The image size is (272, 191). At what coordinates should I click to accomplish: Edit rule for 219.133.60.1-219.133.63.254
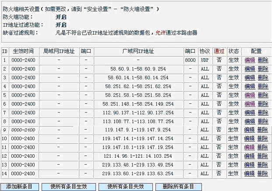(x=249, y=173)
